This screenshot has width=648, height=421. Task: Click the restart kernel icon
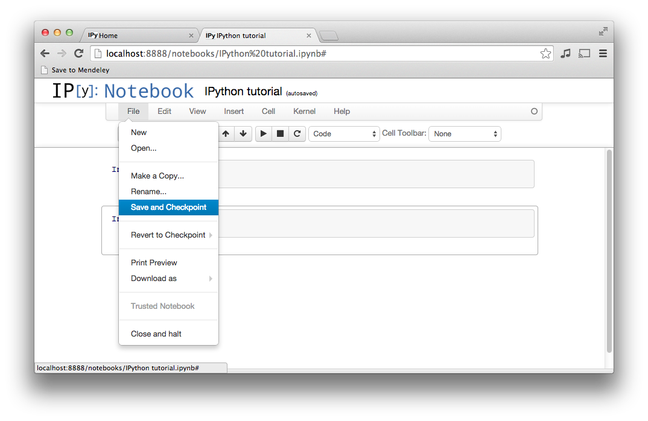297,134
